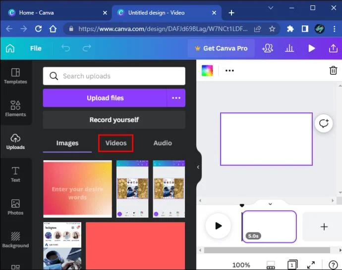Click the Search uploads field
342x270 pixels.
pos(114,76)
